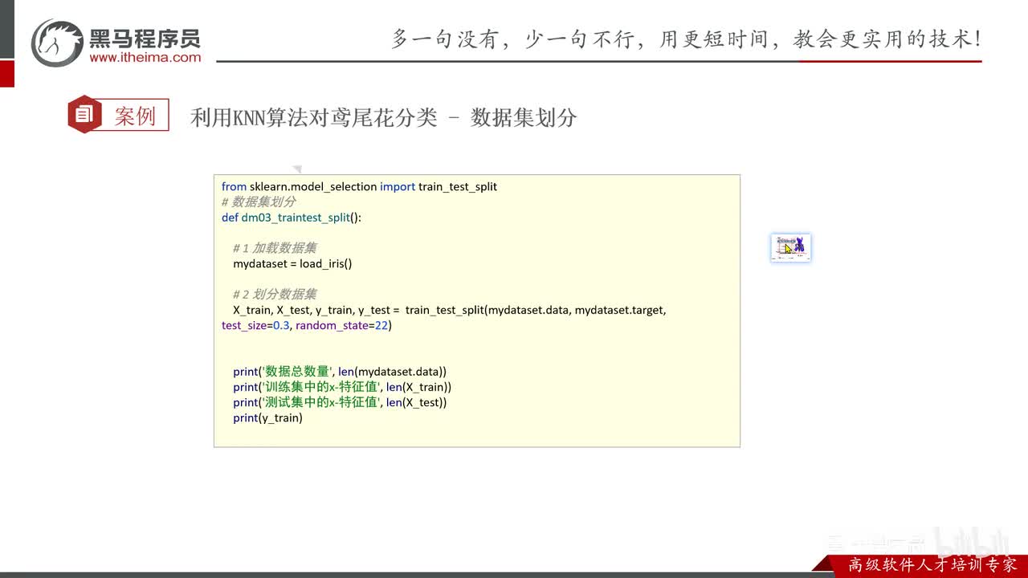Screen dimensions: 1028x578
Task: Click the line 'from sklearn.model_selection import train_test_split'
Action: tap(360, 186)
